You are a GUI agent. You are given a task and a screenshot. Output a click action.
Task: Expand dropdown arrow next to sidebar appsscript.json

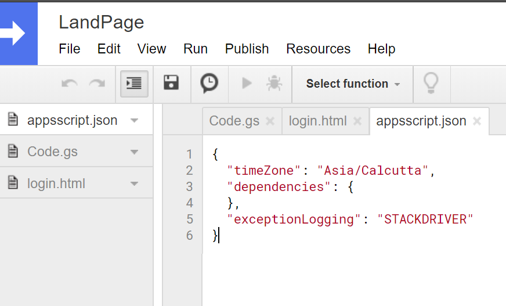(x=134, y=121)
